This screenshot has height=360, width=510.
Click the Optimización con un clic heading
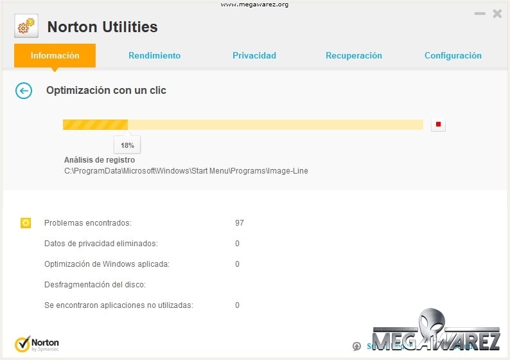(106, 90)
